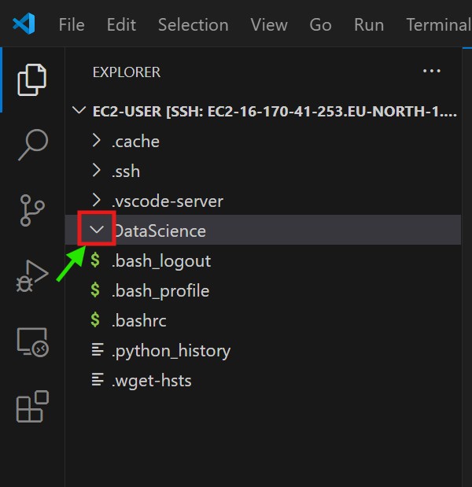Viewport: 472px width, 487px height.
Task: Open the Extensions view icon
Action: point(32,408)
